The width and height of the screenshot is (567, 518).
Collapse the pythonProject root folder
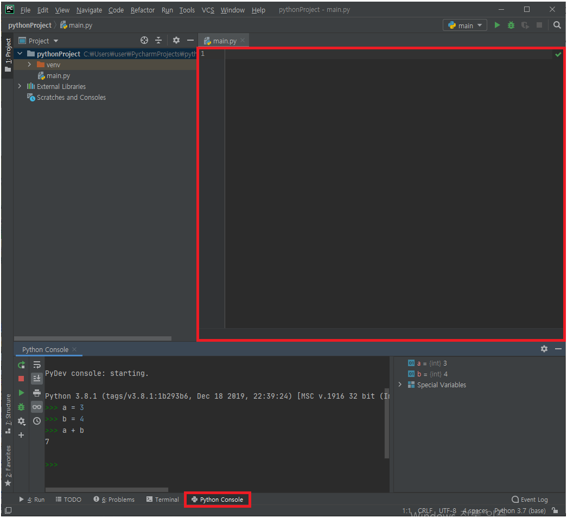(20, 54)
